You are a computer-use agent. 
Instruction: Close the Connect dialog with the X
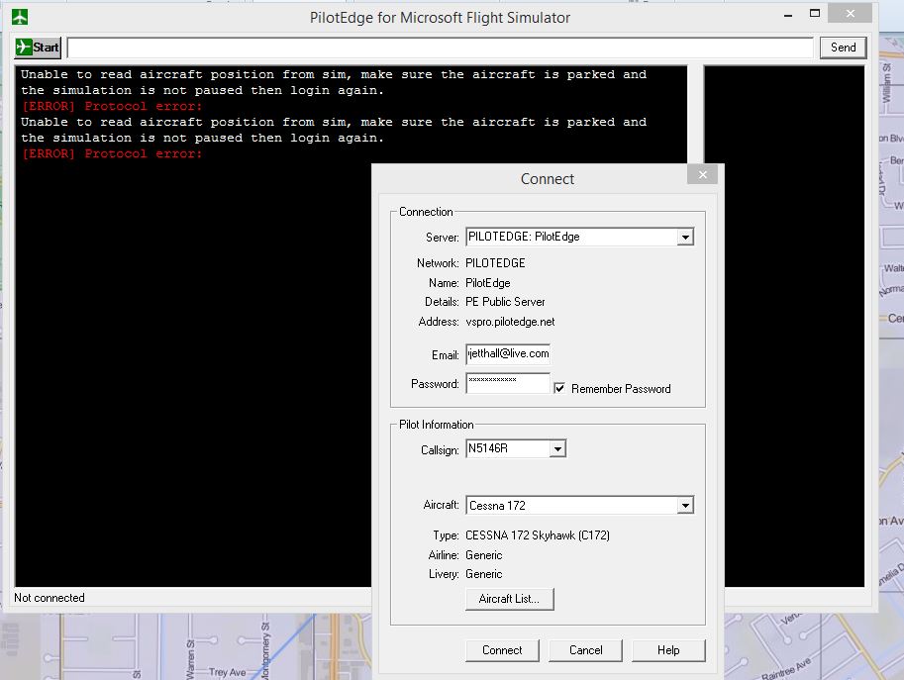(x=702, y=174)
